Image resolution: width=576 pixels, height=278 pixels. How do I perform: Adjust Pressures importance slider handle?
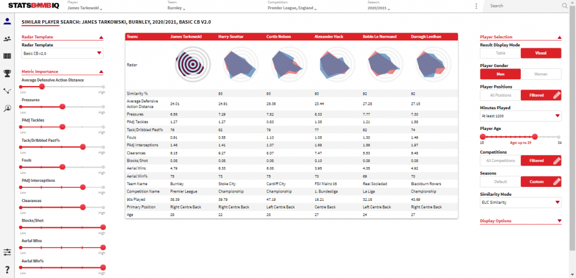coord(62,106)
